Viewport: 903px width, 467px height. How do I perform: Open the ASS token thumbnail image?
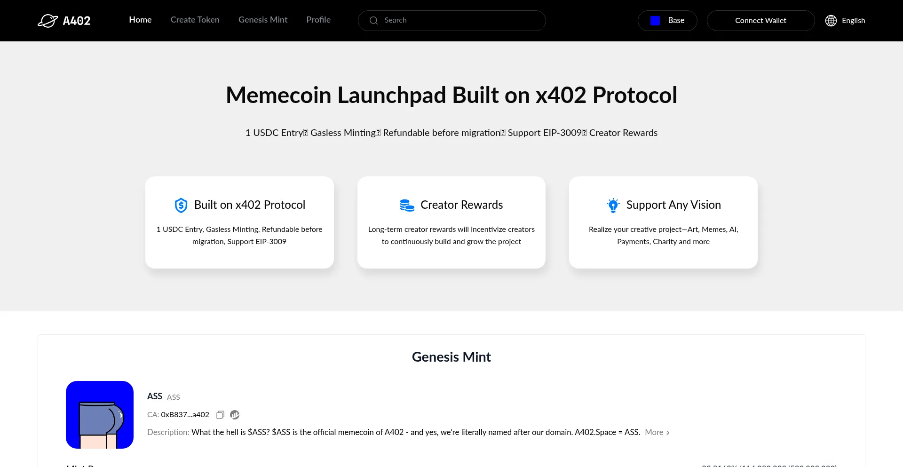tap(100, 415)
